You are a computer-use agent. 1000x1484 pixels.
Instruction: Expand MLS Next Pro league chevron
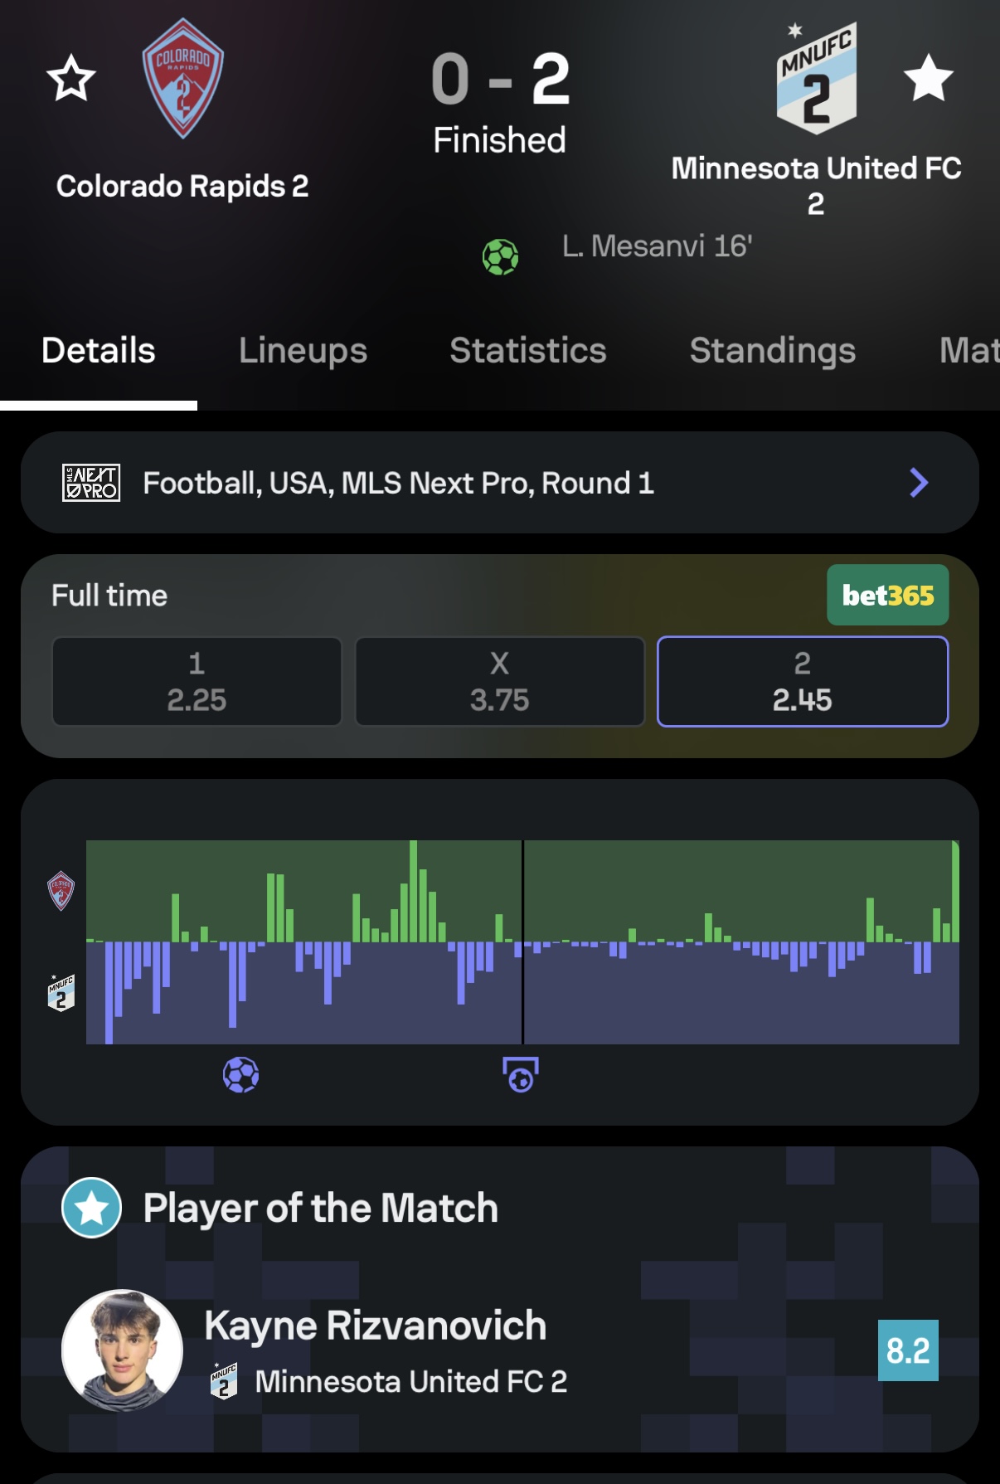[919, 483]
